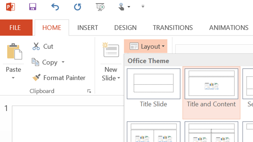The image size is (253, 142).
Task: Switch to the INSERT tab
Action: tap(87, 28)
